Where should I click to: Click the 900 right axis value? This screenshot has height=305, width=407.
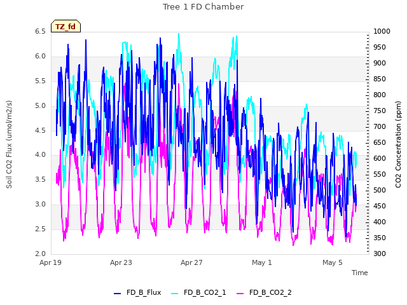[x=380, y=64]
